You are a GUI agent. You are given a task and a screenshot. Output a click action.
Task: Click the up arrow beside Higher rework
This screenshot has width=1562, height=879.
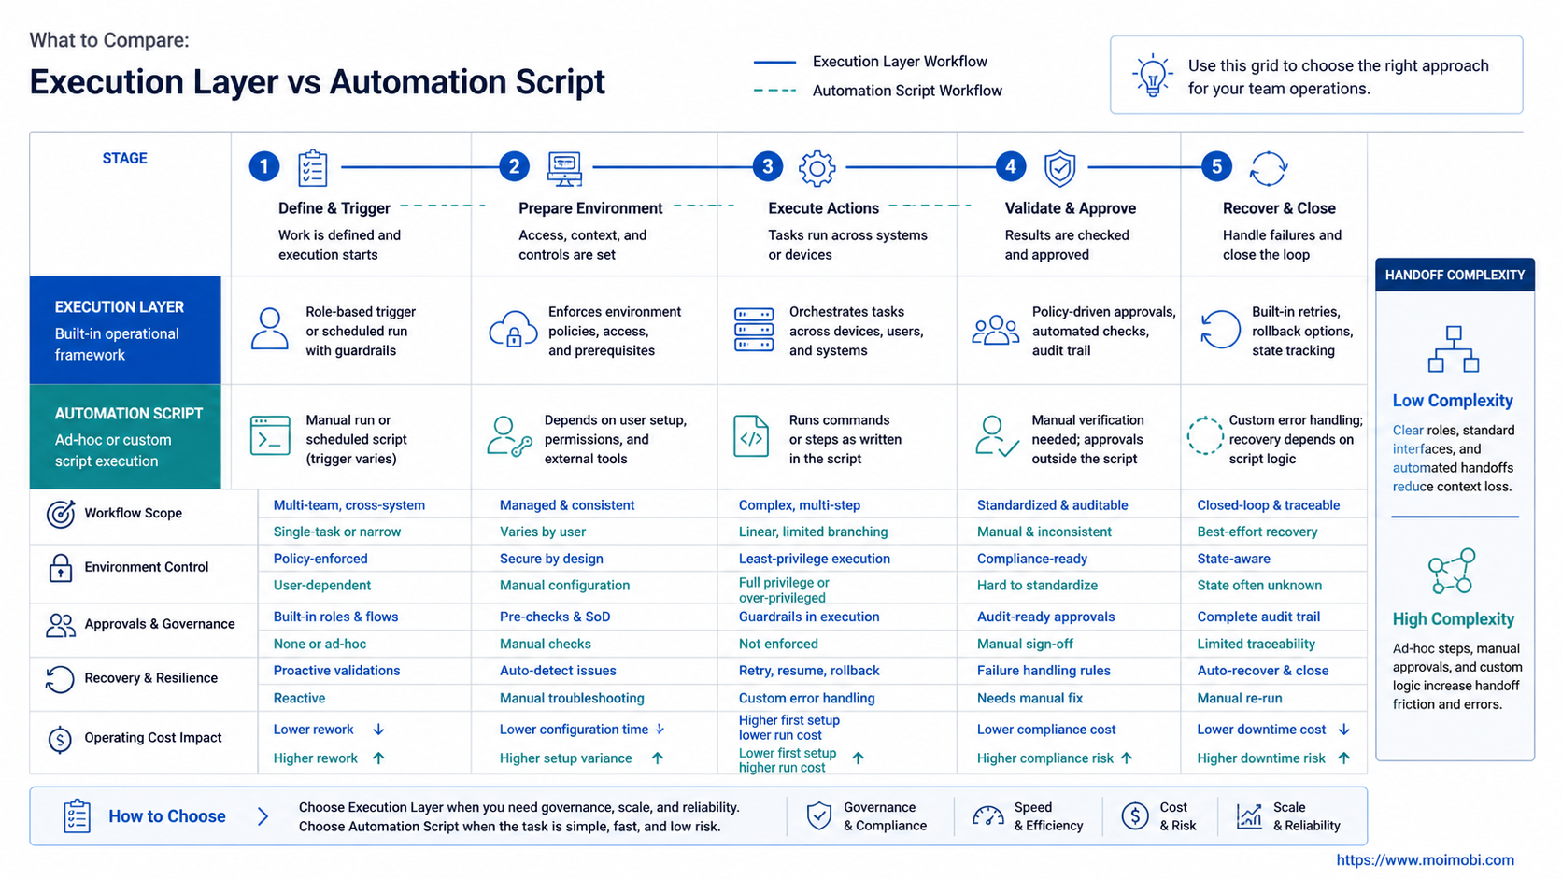pos(378,758)
